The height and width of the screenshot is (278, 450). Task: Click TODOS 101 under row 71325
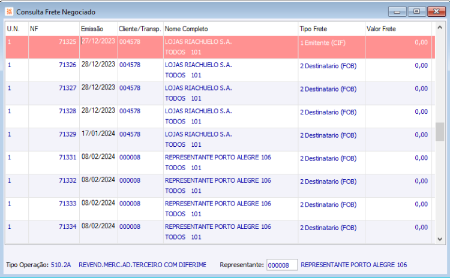point(183,53)
